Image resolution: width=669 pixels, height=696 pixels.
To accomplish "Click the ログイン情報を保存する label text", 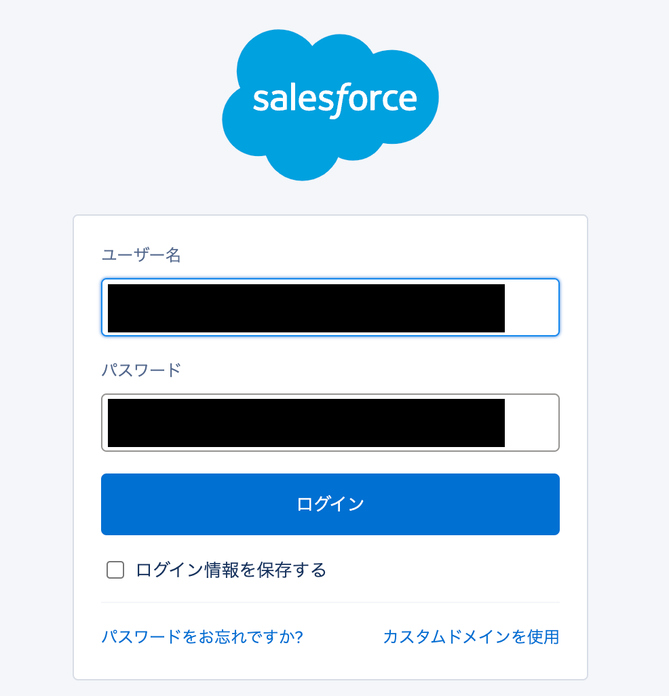I will click(x=231, y=570).
